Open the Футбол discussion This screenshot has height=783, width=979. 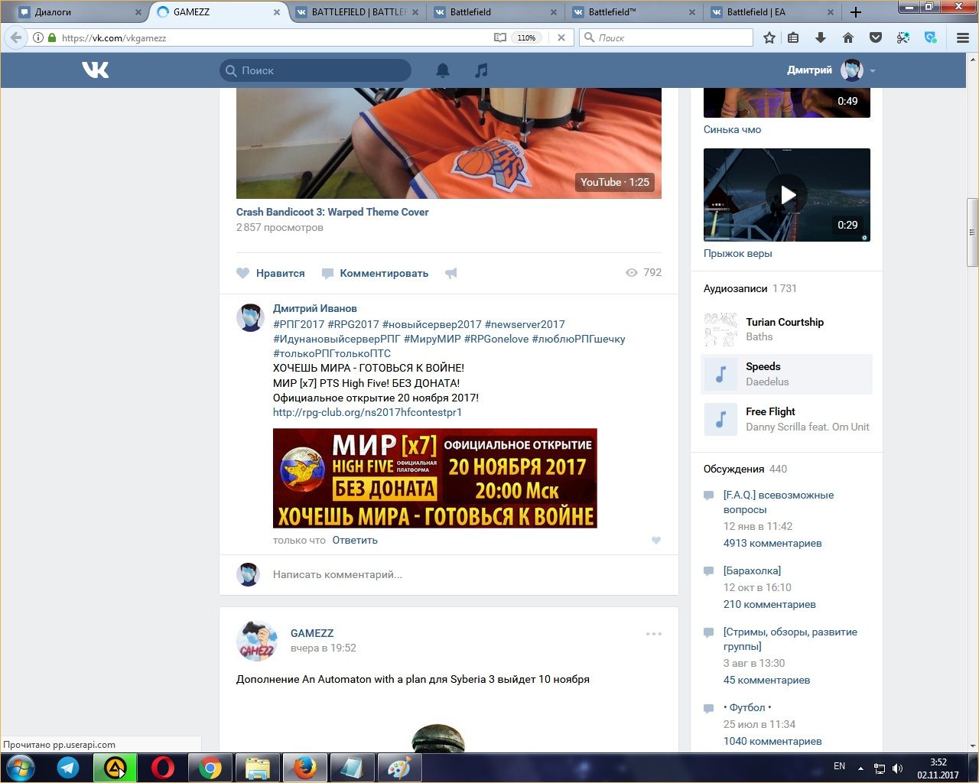[747, 707]
